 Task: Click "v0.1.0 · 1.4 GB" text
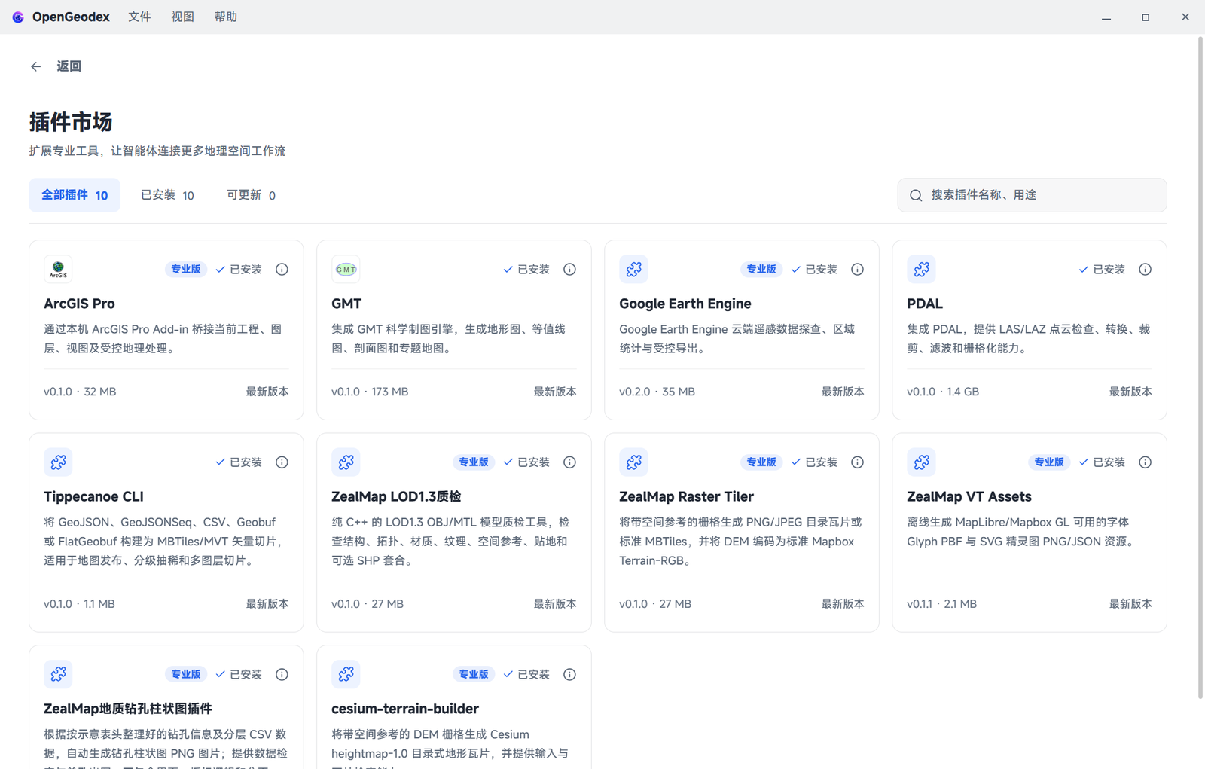[x=943, y=392]
